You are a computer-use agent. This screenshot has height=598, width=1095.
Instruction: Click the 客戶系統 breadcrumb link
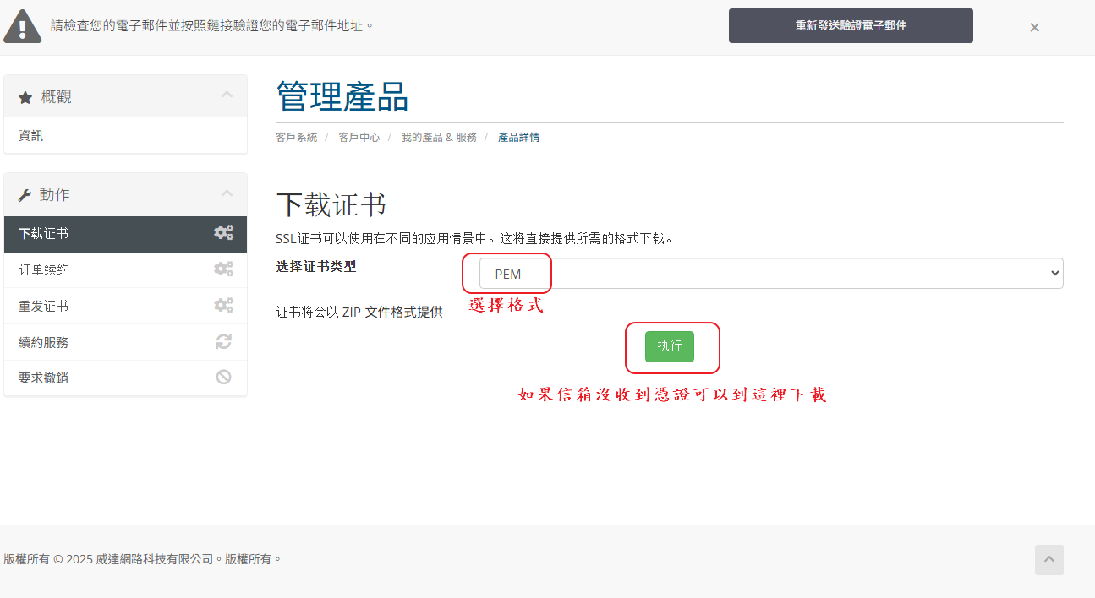click(x=296, y=137)
